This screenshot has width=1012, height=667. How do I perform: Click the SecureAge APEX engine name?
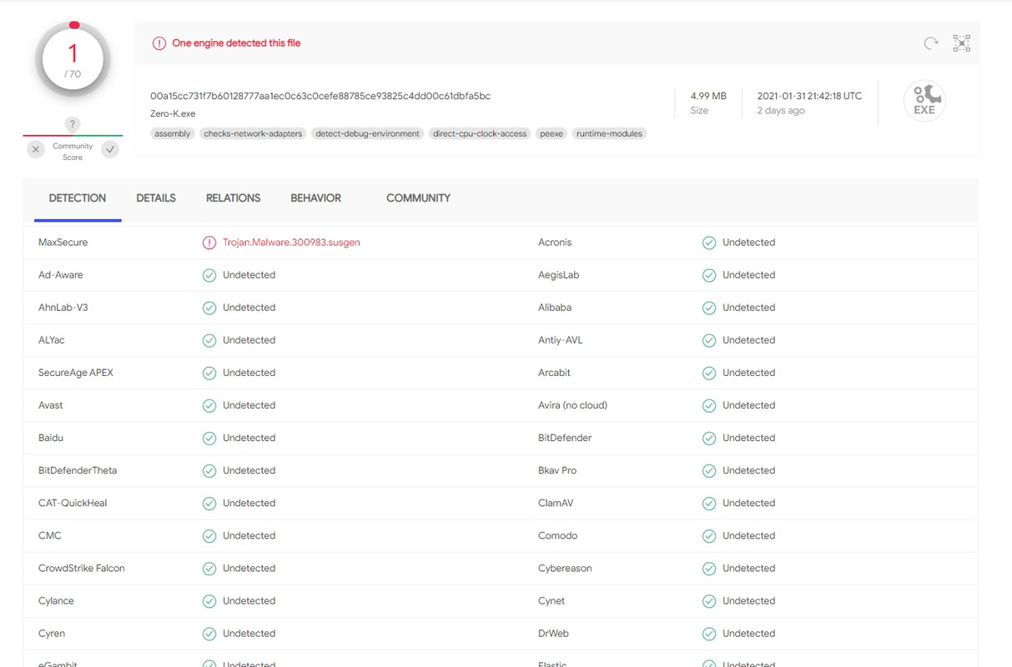point(76,373)
